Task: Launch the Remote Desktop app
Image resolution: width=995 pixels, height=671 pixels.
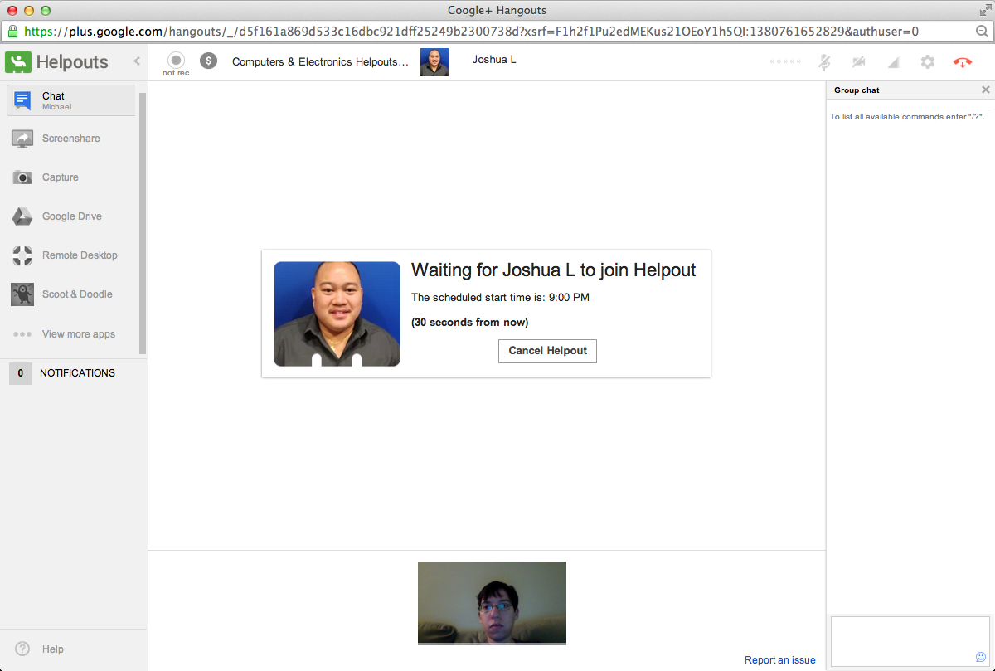Action: (x=71, y=255)
